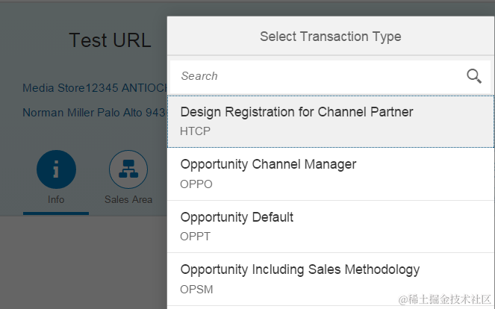Image resolution: width=495 pixels, height=309 pixels.
Task: Click the search magnifier icon
Action: [474, 76]
